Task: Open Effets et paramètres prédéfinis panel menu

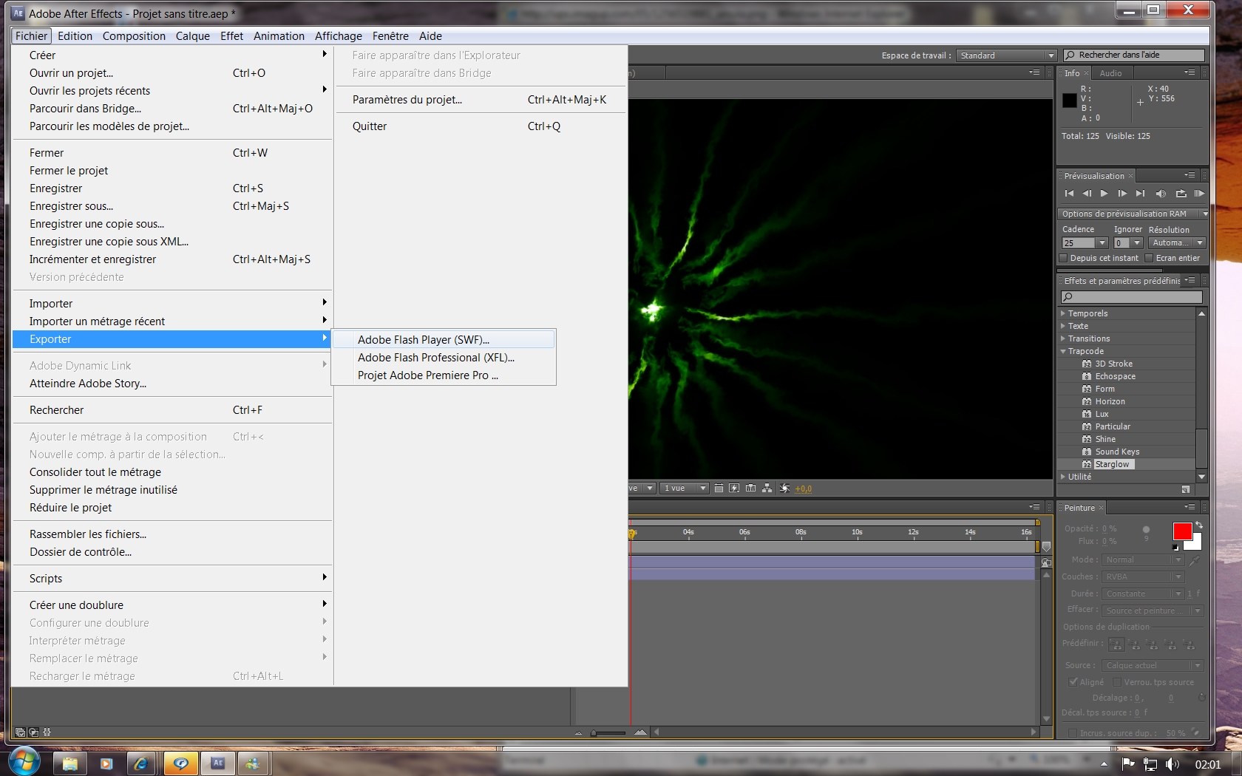Action: coord(1190,280)
